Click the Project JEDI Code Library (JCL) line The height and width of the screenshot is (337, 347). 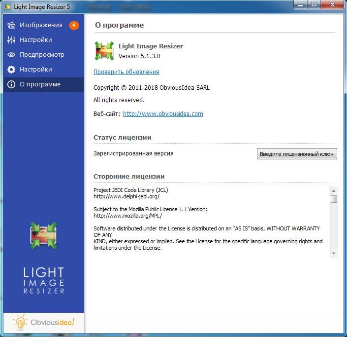[131, 190]
